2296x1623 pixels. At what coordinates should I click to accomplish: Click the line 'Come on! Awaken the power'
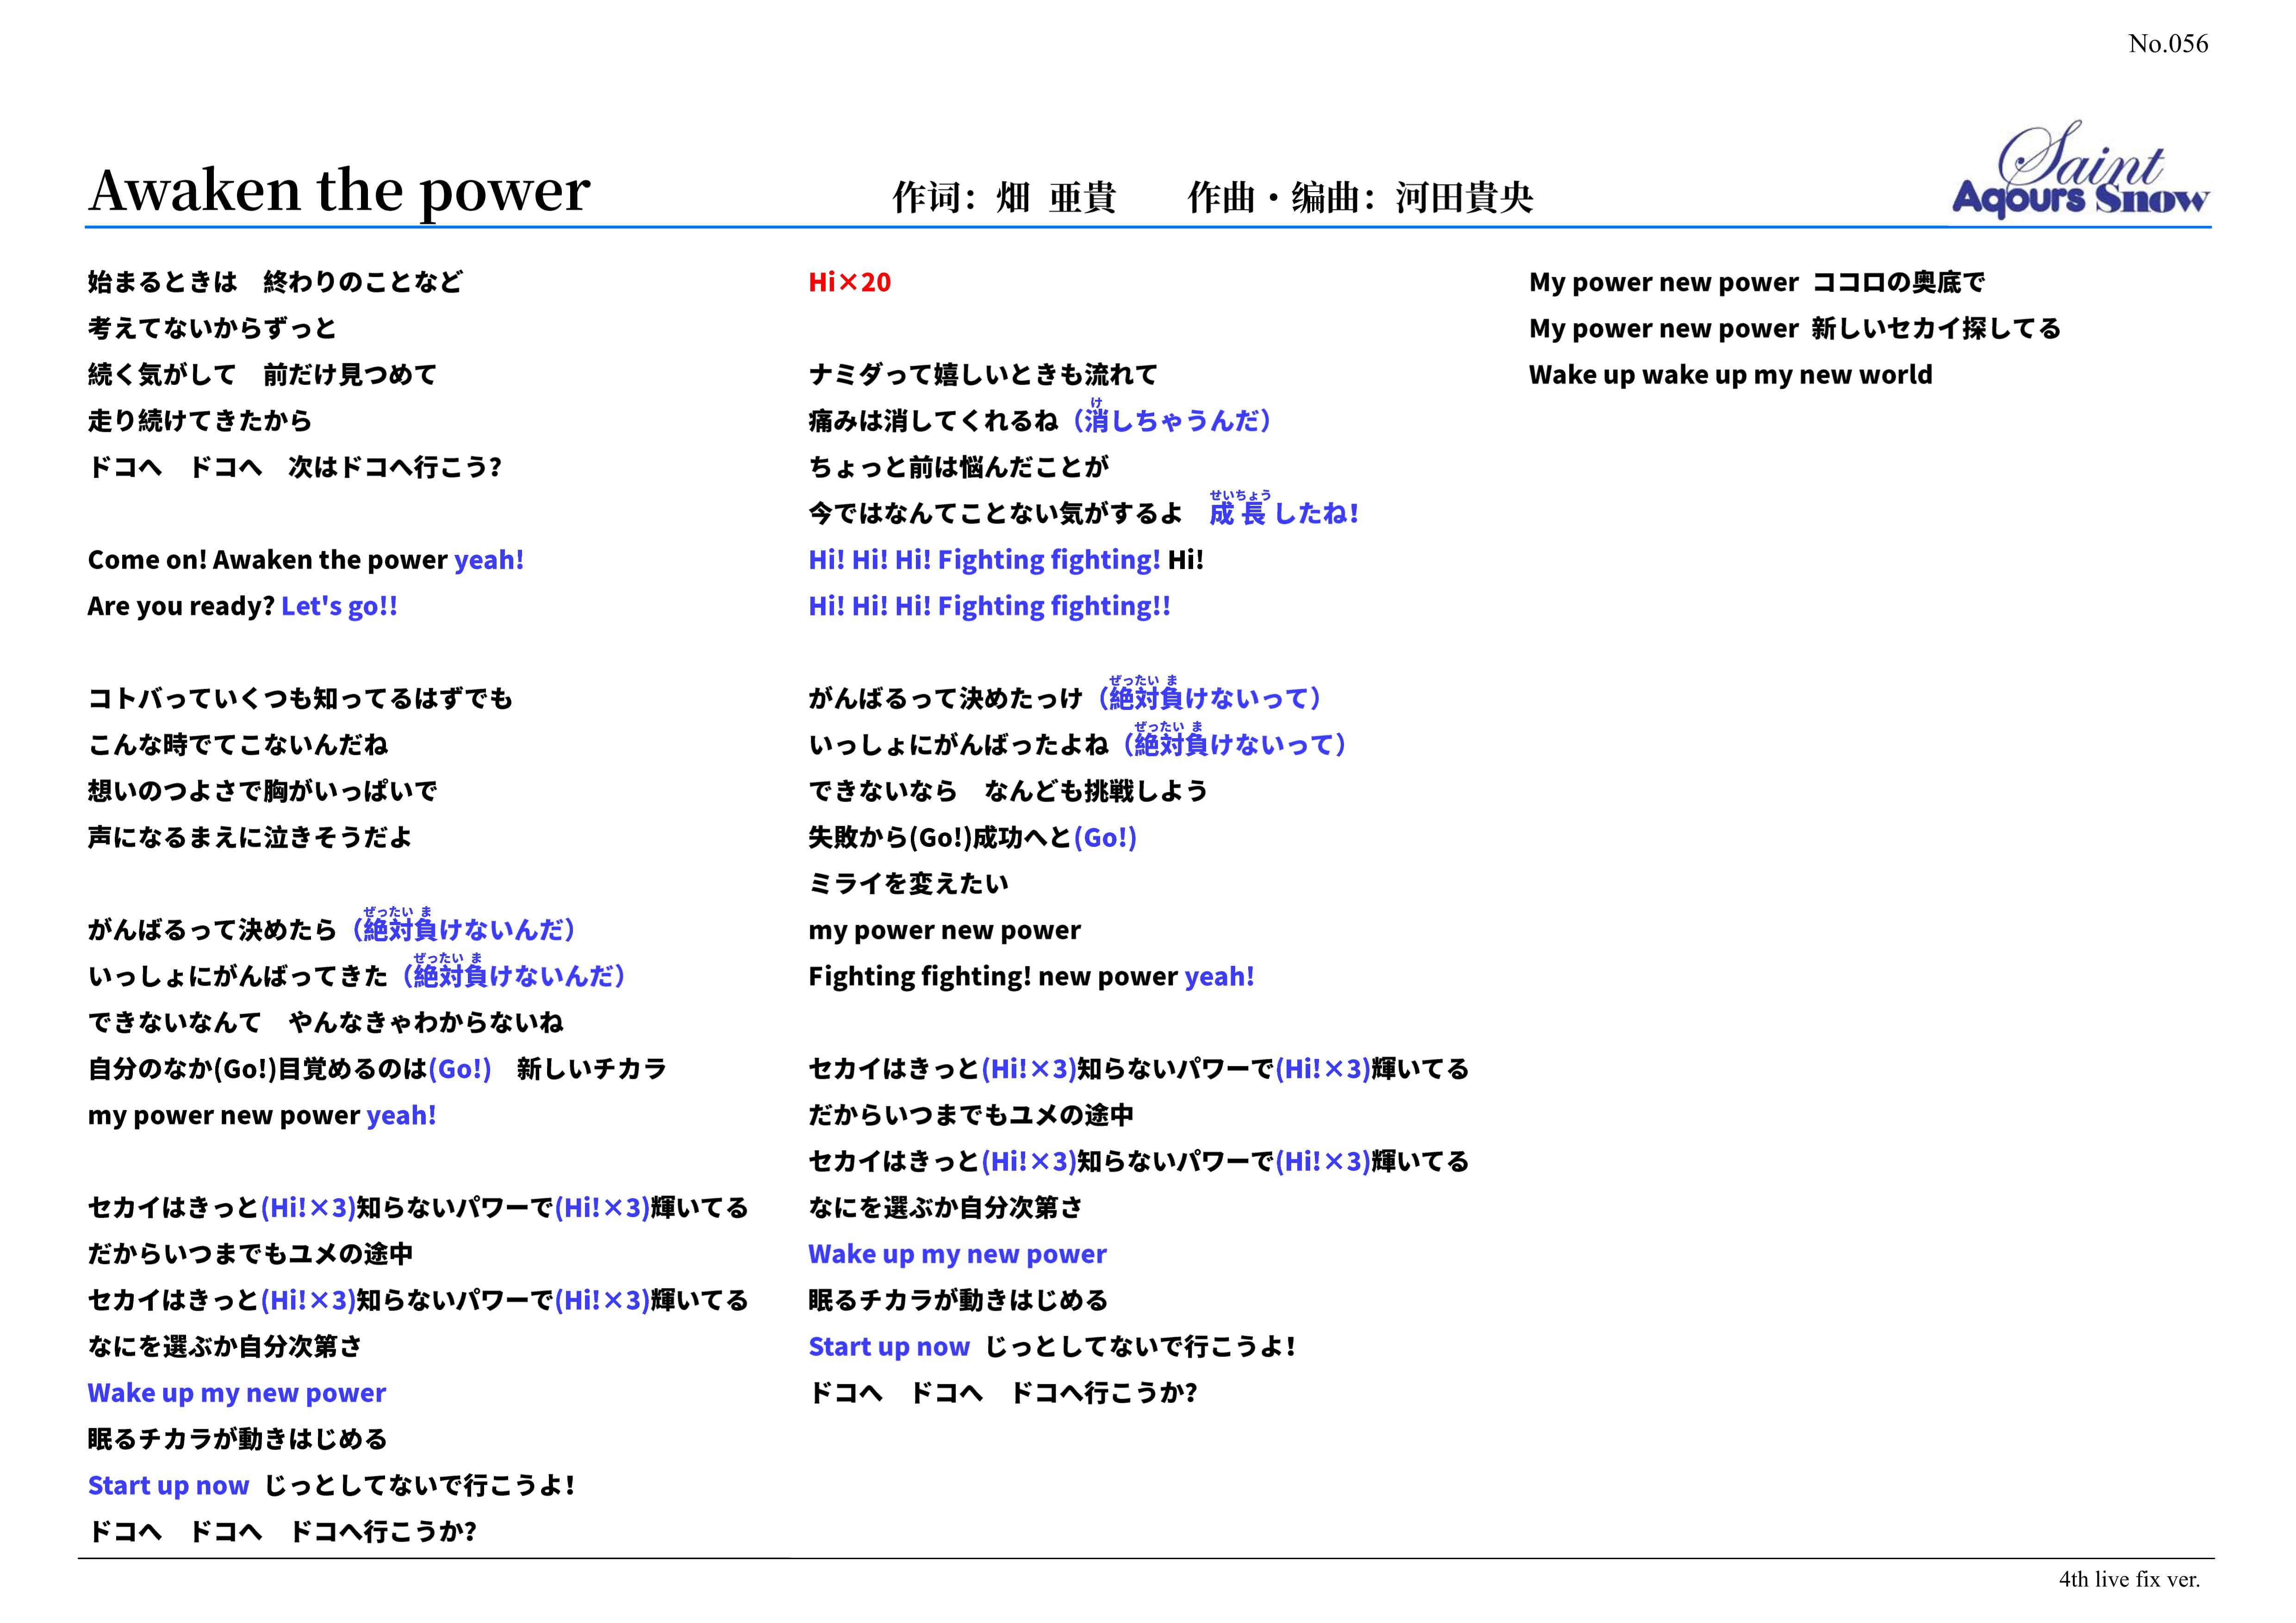point(268,560)
